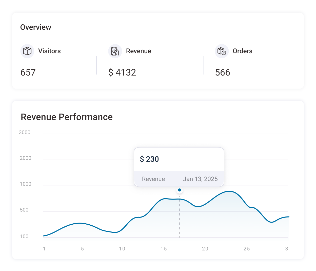Click the $ 4132 revenue total
The image size is (316, 271).
[122, 73]
